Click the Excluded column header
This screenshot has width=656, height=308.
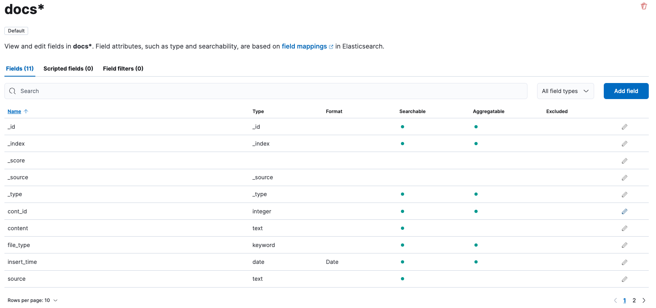(x=557, y=111)
